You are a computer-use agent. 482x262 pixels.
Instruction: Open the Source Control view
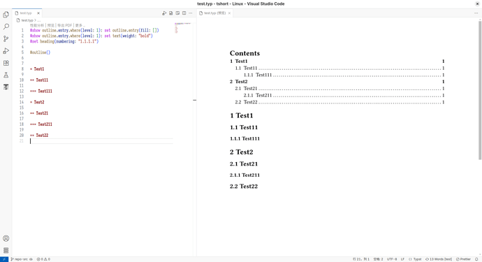(x=6, y=38)
